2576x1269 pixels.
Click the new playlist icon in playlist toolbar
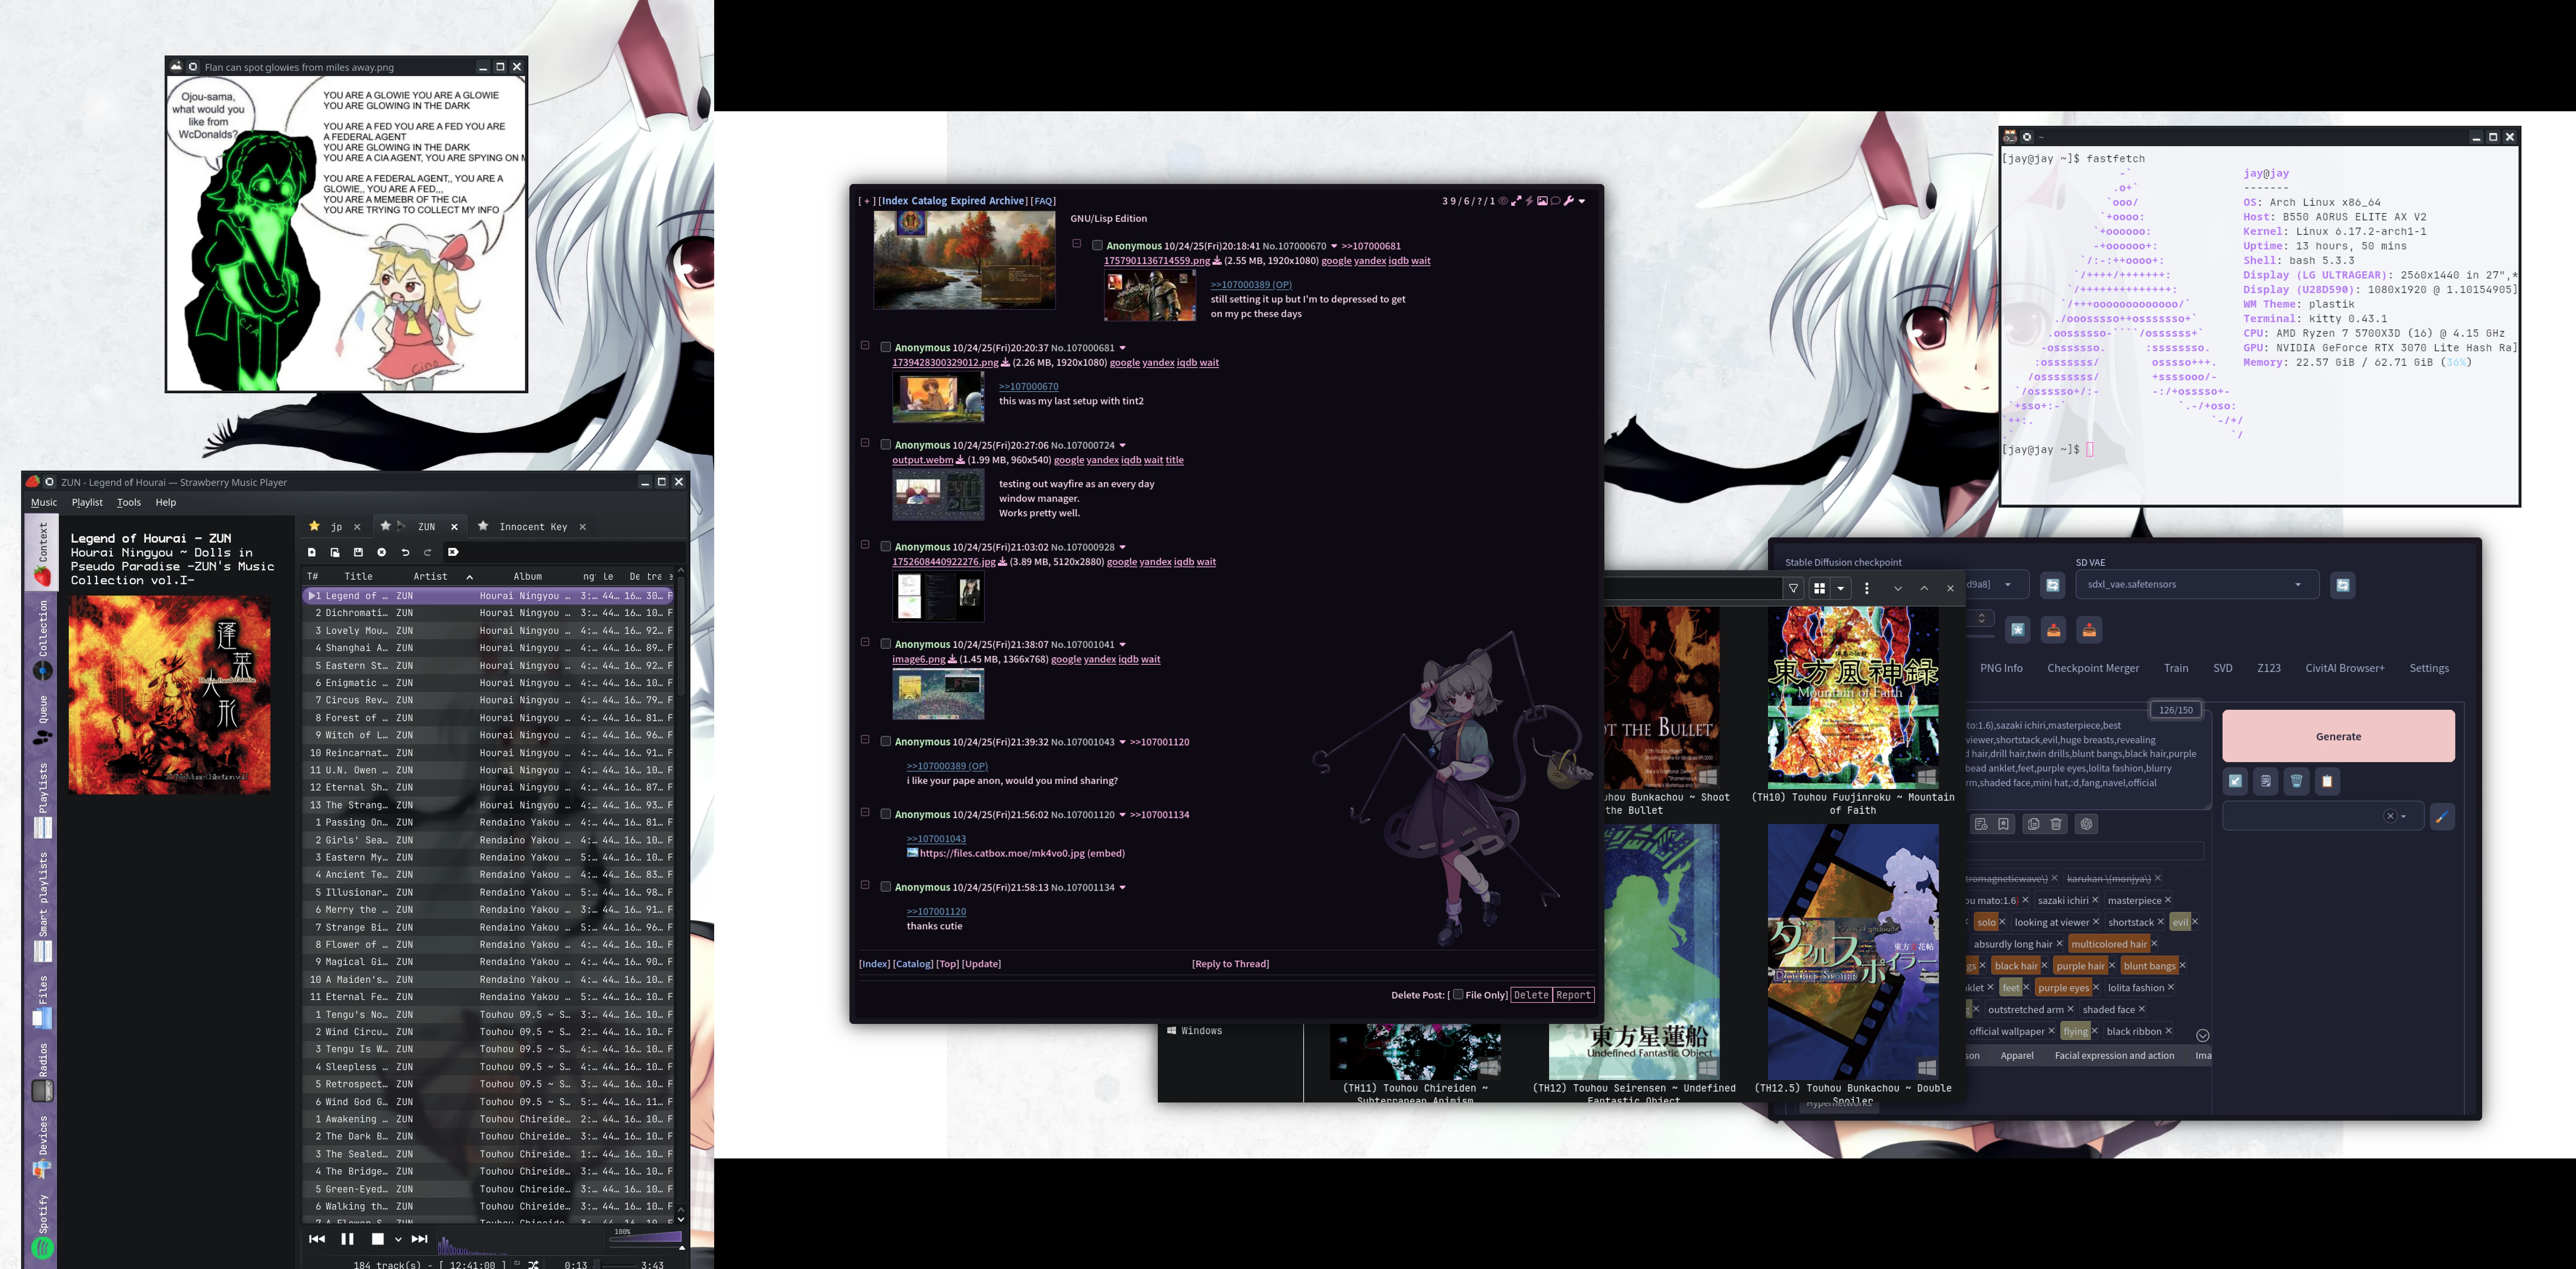[312, 552]
